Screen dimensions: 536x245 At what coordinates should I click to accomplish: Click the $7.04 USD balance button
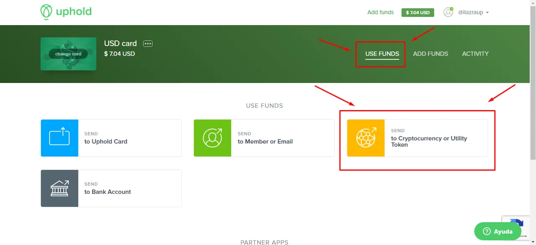tap(417, 13)
